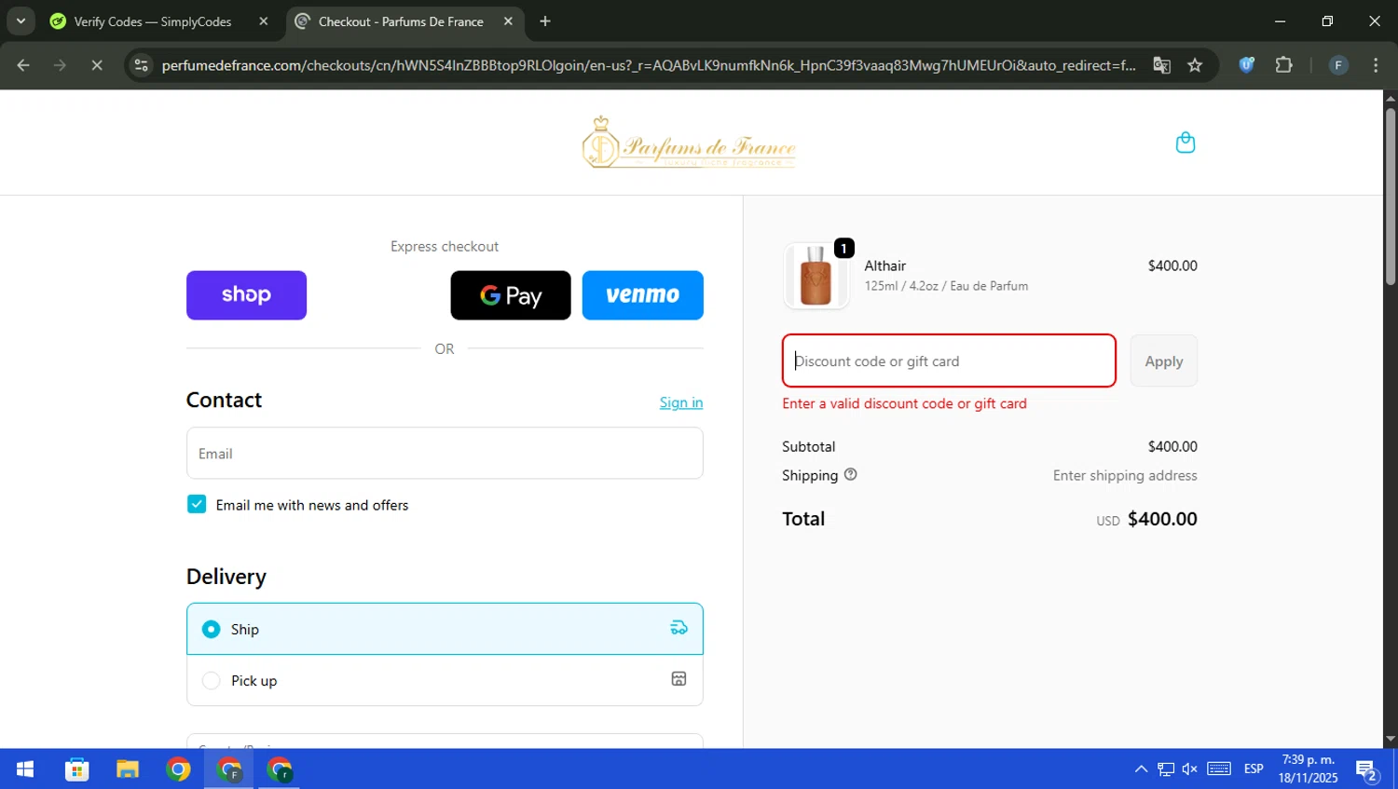Viewport: 1398px width, 789px height.
Task: Open the shopping bag cart icon
Action: coord(1185,143)
